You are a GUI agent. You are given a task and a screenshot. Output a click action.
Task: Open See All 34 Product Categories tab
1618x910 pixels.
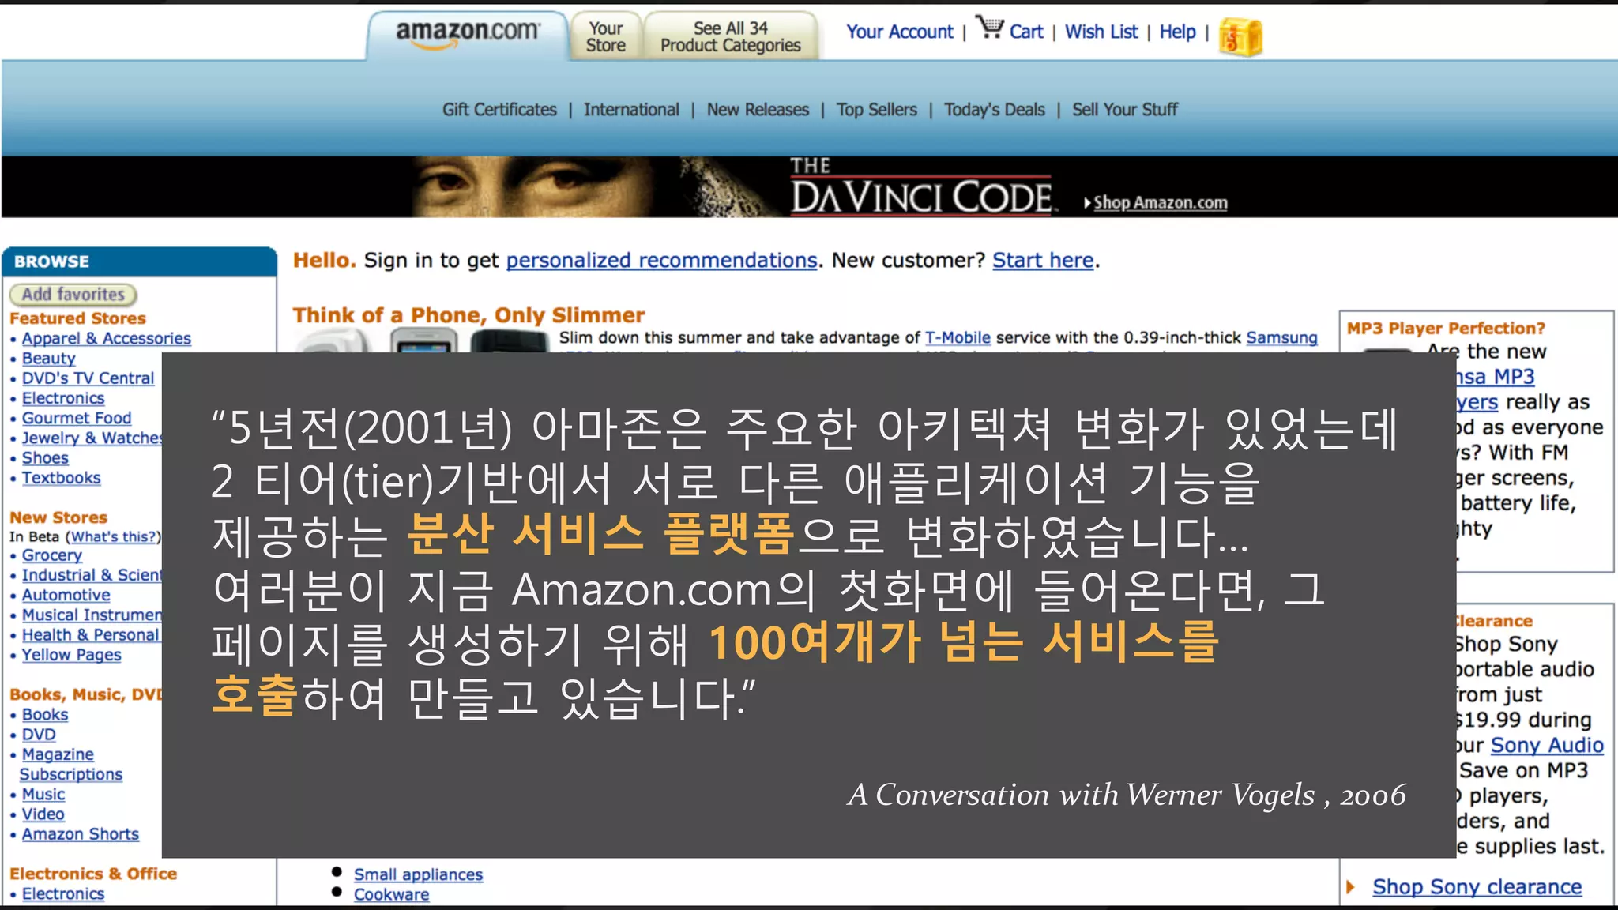(x=731, y=36)
